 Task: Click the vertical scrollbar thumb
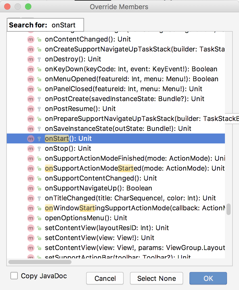coord(228,209)
